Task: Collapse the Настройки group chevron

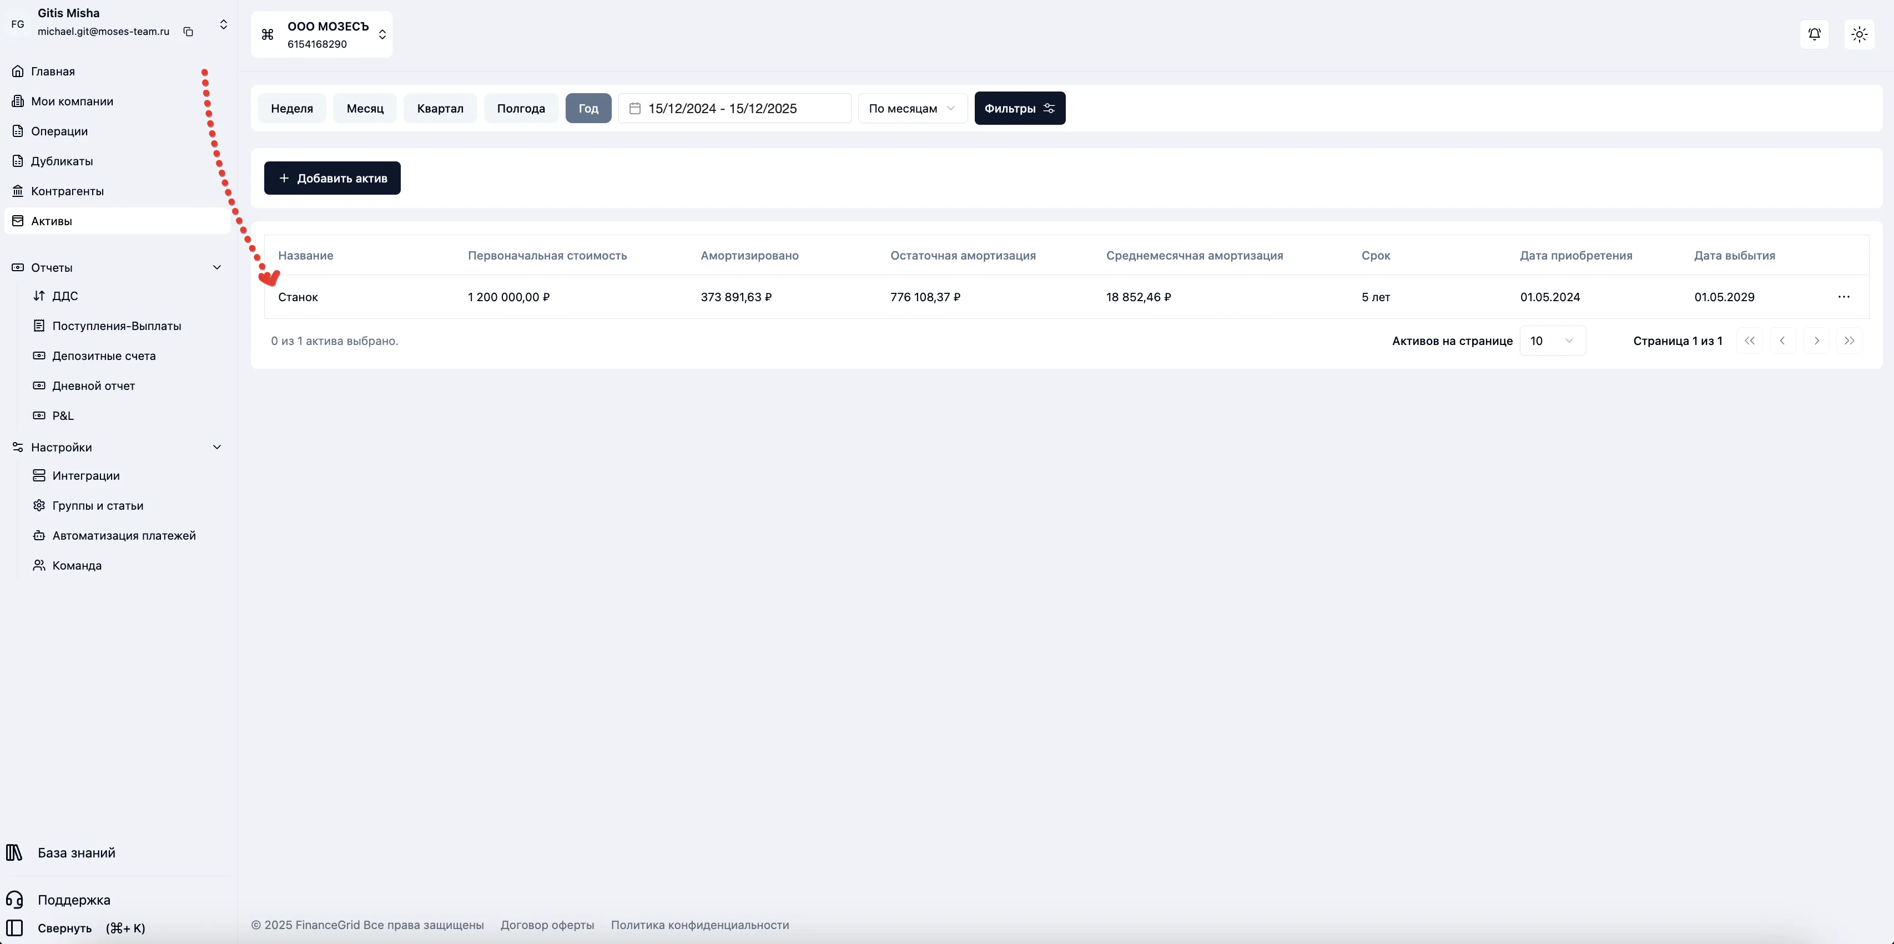Action: 217,448
